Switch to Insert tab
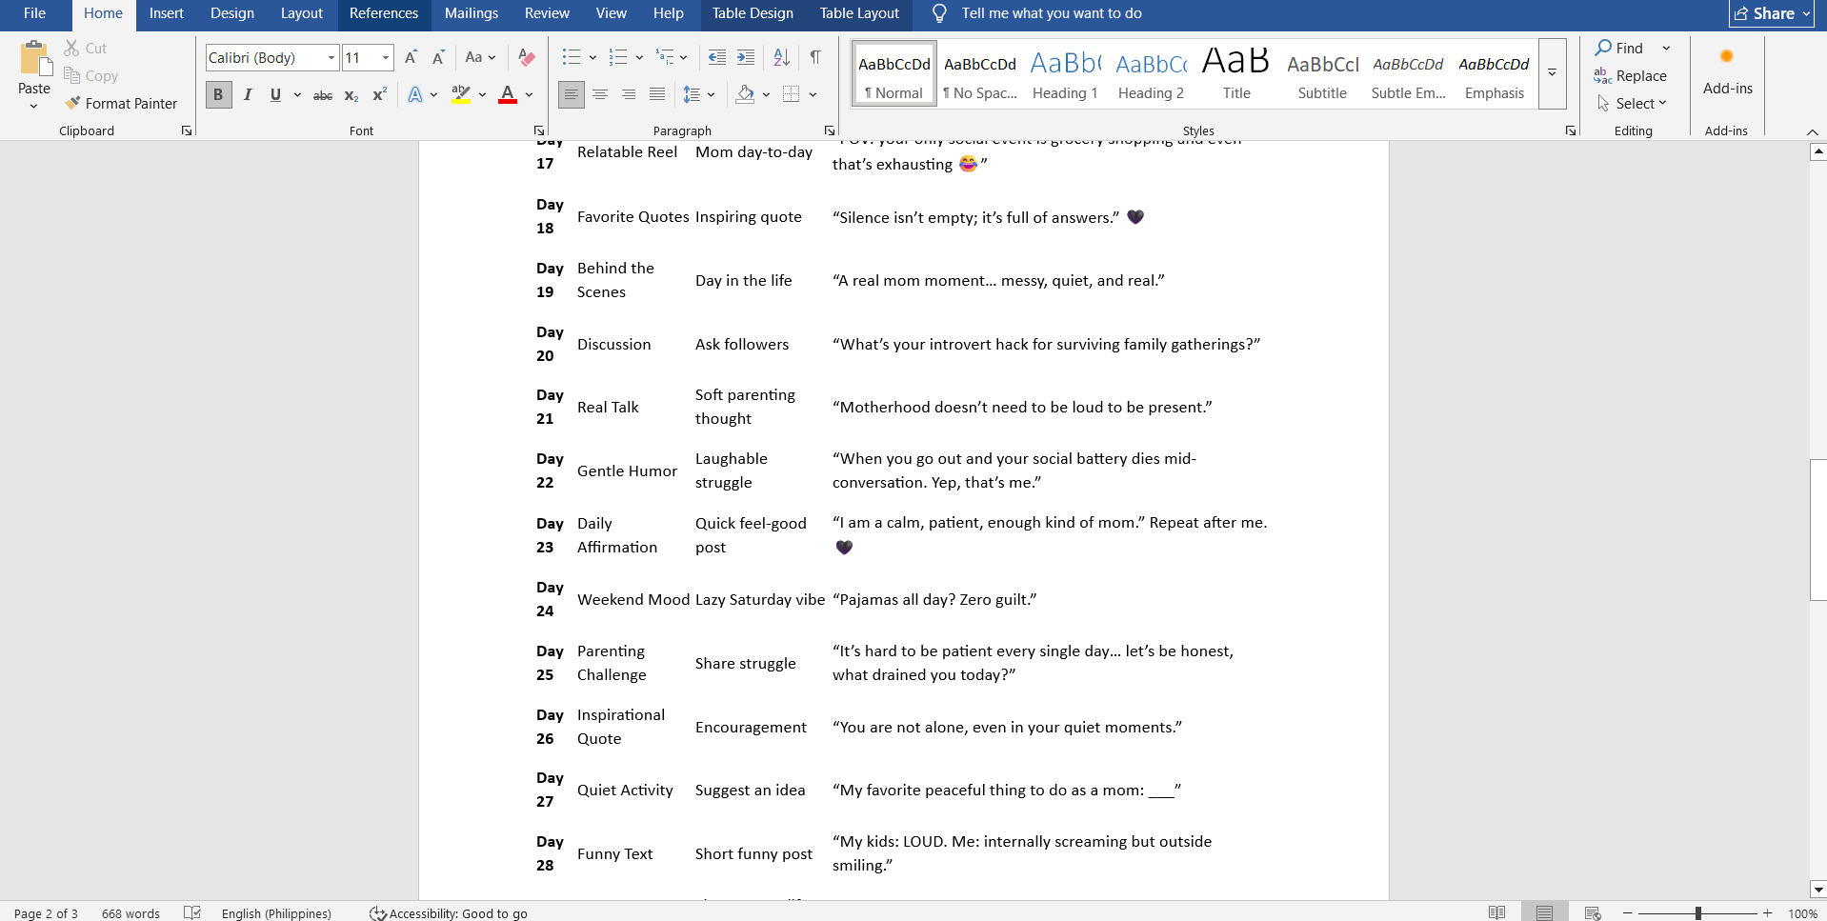1827x921 pixels. click(167, 13)
